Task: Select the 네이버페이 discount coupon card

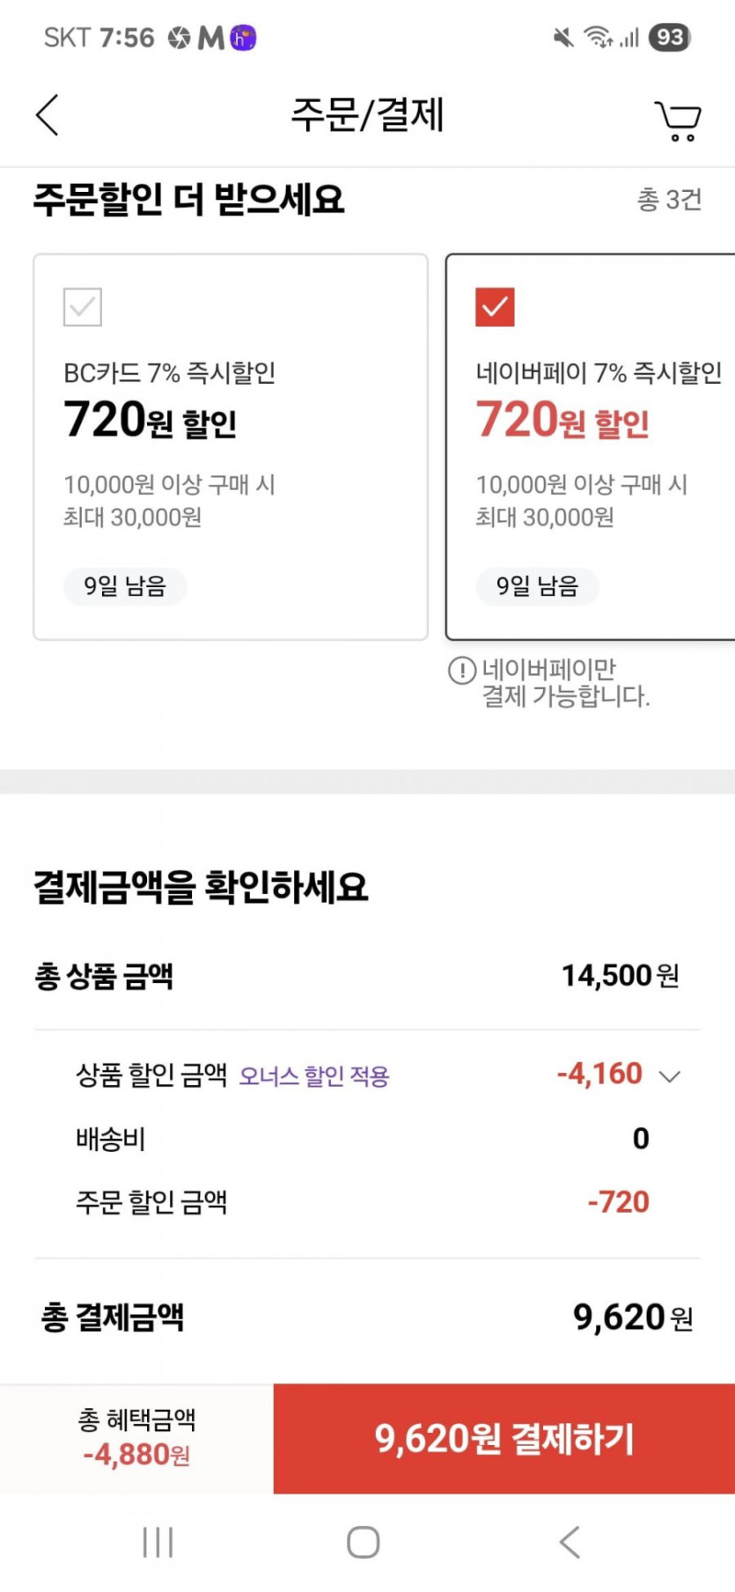Action: (590, 447)
